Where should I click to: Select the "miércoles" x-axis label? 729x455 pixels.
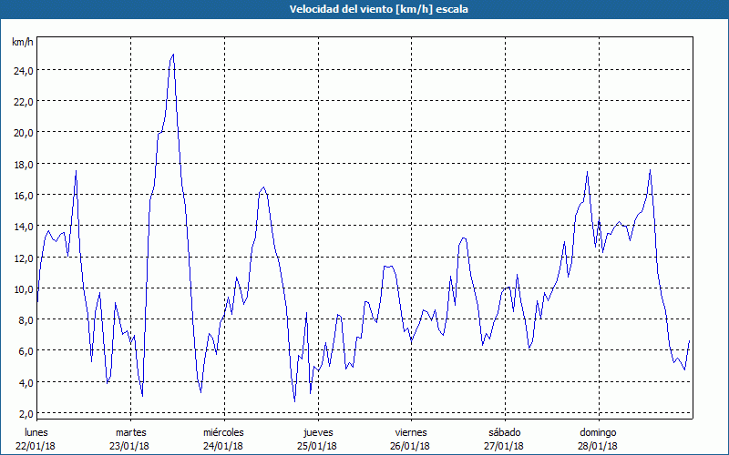223,431
